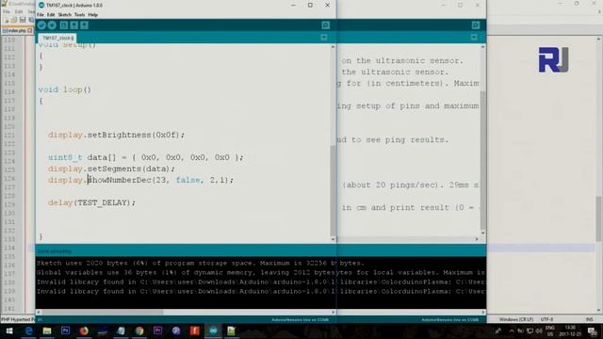Click 'UTF-8' encoding in background status bar
Screen dimensions: 603x339
click(x=546, y=319)
